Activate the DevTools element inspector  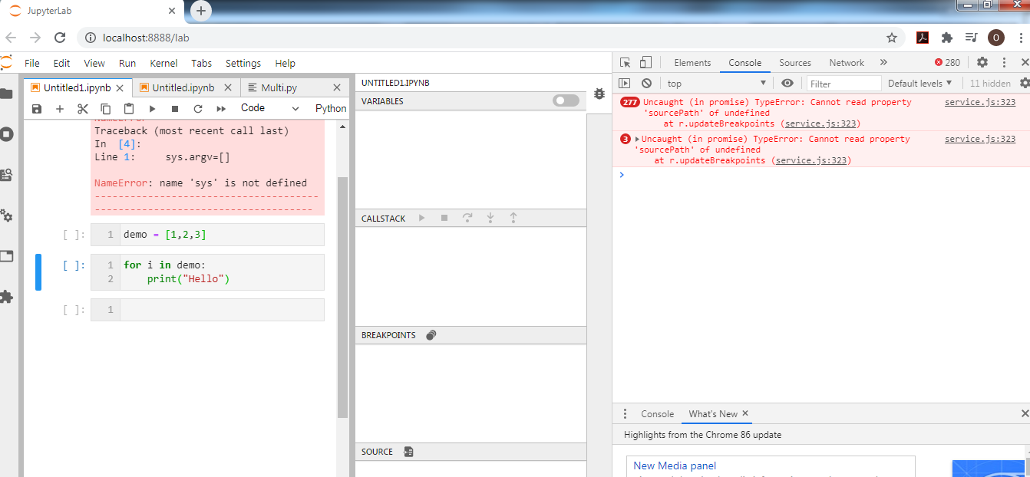(625, 62)
